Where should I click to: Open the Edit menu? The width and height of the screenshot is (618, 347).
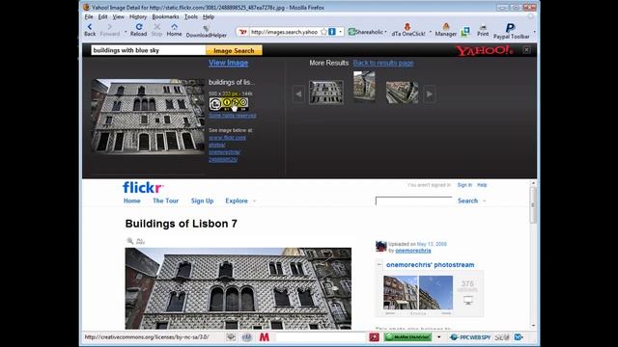coord(102,17)
